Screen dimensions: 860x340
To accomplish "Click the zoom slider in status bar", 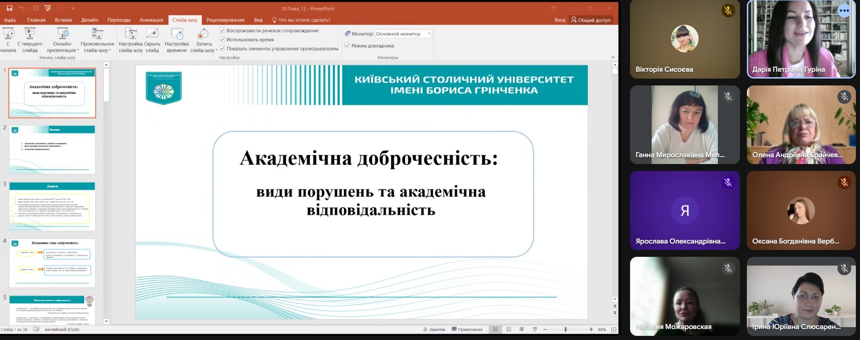I will coord(566,329).
